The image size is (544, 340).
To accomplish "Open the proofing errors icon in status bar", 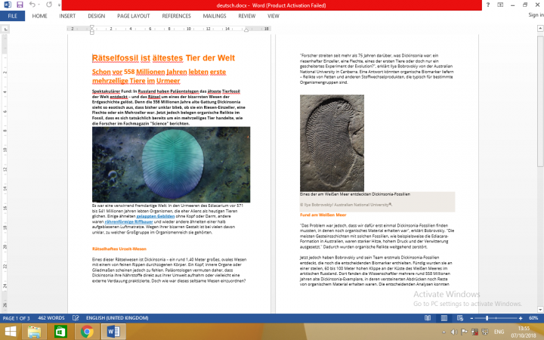I will coord(76,318).
